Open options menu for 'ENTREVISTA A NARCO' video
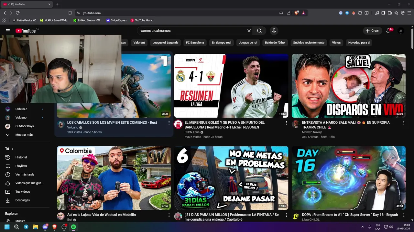The image size is (414, 232). coord(404,123)
